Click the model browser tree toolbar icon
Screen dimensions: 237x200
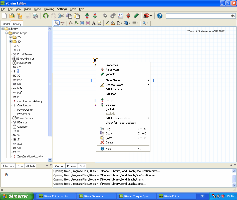coord(20,16)
